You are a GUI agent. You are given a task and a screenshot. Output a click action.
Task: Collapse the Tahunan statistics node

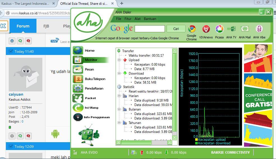(x=119, y=123)
